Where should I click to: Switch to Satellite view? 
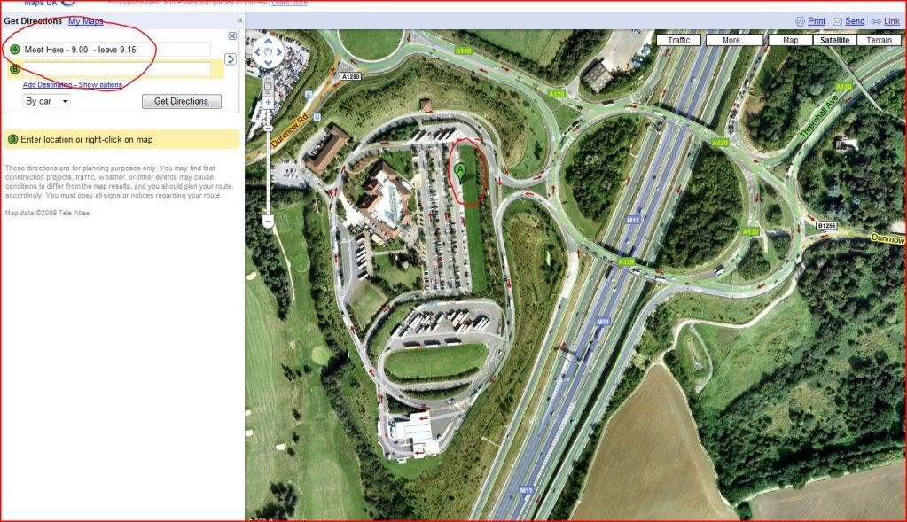(x=834, y=40)
